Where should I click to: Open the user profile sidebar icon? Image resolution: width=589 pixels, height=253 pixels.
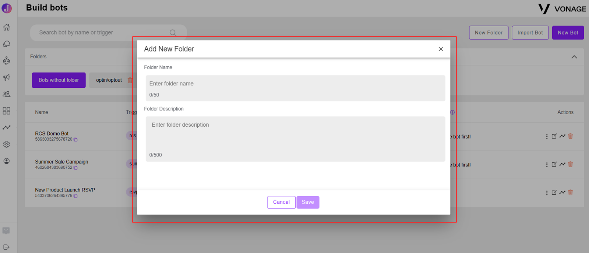click(x=7, y=161)
